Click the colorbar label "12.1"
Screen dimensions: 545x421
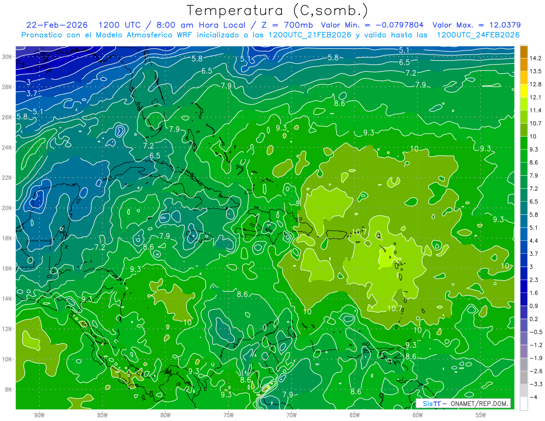pos(535,97)
